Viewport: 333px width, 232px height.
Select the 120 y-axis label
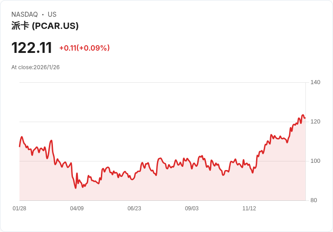tap(315, 122)
